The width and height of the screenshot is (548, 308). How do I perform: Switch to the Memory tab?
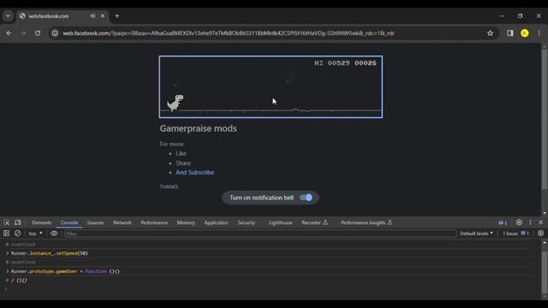tap(186, 222)
